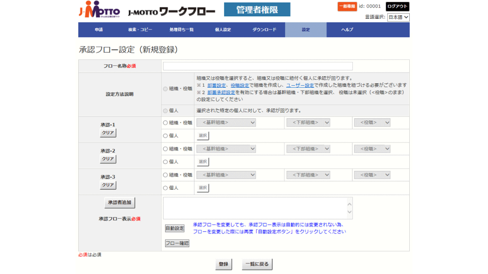
Task: Click the 承認フロー表示 text area
Action: [258, 208]
